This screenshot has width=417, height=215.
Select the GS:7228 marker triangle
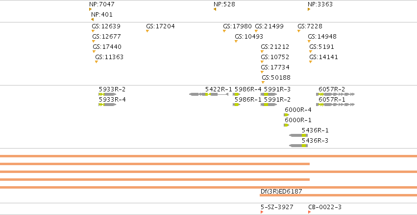[299, 31]
